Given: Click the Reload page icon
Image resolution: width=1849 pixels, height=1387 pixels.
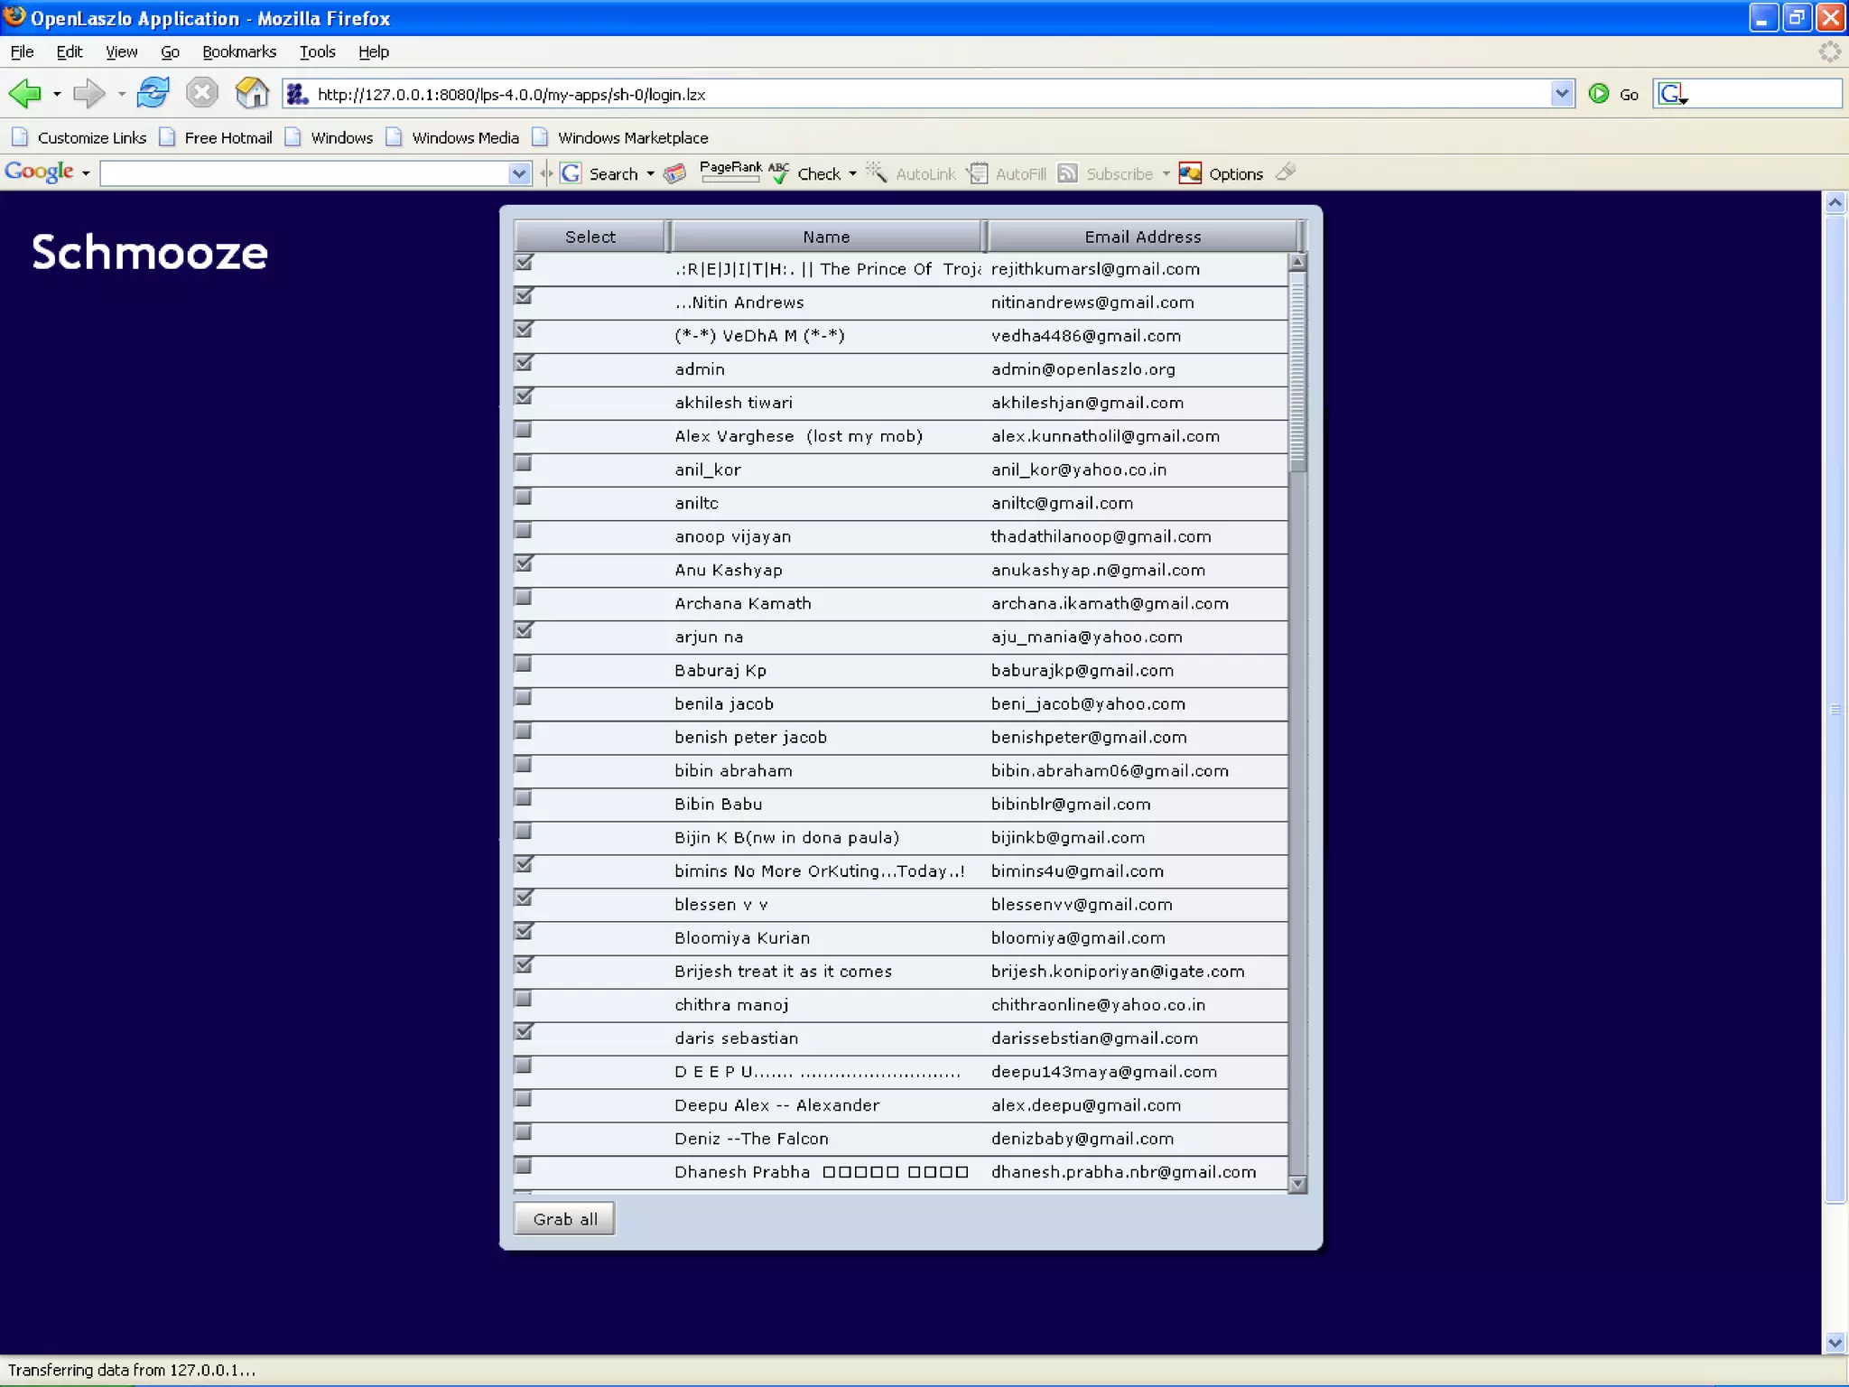Looking at the screenshot, I should (153, 93).
